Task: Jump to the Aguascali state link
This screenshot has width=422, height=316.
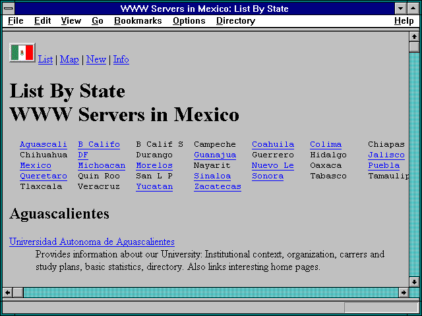Action: point(44,145)
